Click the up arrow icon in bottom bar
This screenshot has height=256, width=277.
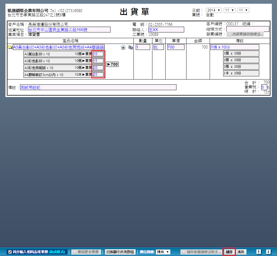point(259,252)
